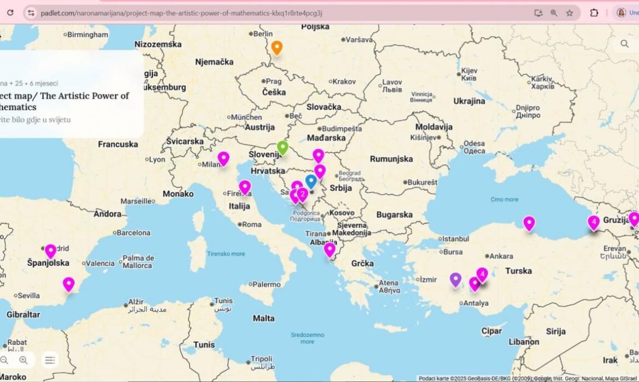639x382 pixels.
Task: Open the post list view button
Action: point(50,360)
